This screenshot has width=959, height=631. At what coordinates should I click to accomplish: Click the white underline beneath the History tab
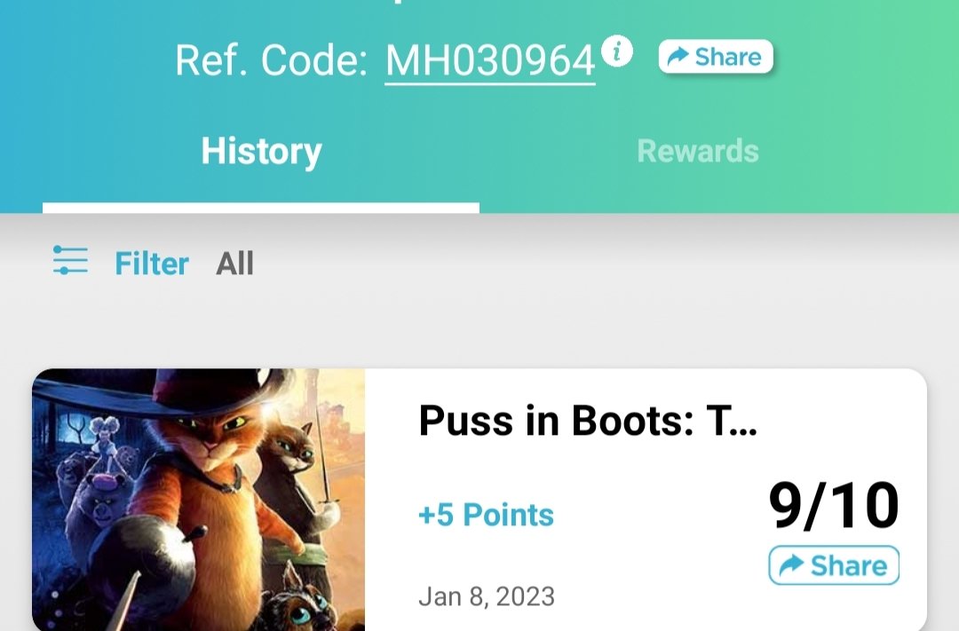(261, 208)
